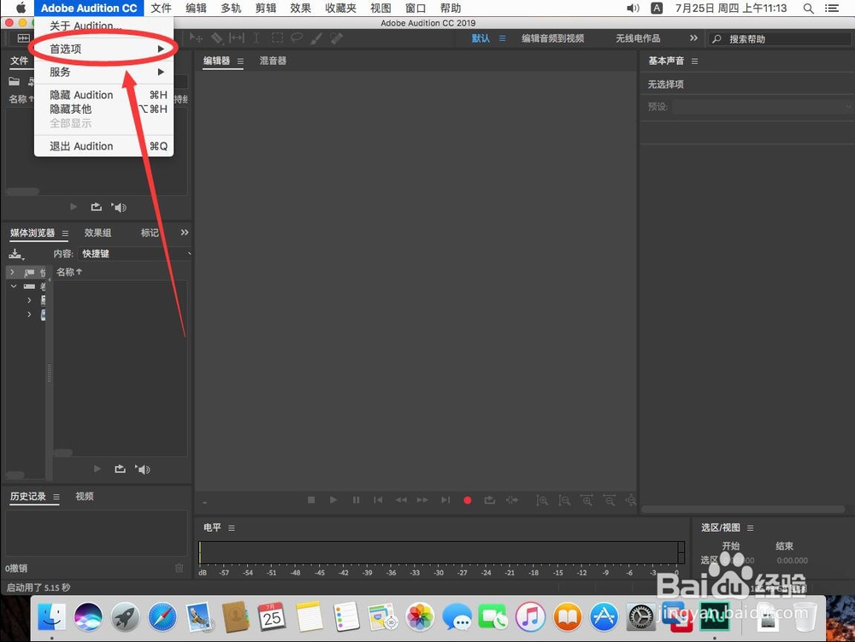The height and width of the screenshot is (642, 855).
Task: Click the Play button in transport
Action: coord(333,500)
